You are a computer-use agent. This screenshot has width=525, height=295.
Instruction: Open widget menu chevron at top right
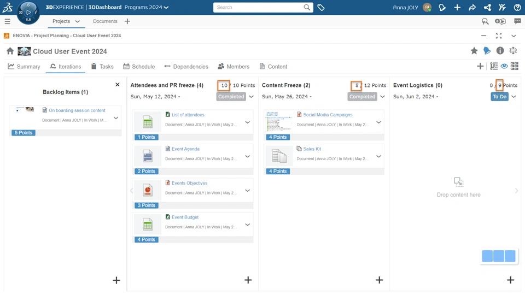pyautogui.click(x=514, y=36)
